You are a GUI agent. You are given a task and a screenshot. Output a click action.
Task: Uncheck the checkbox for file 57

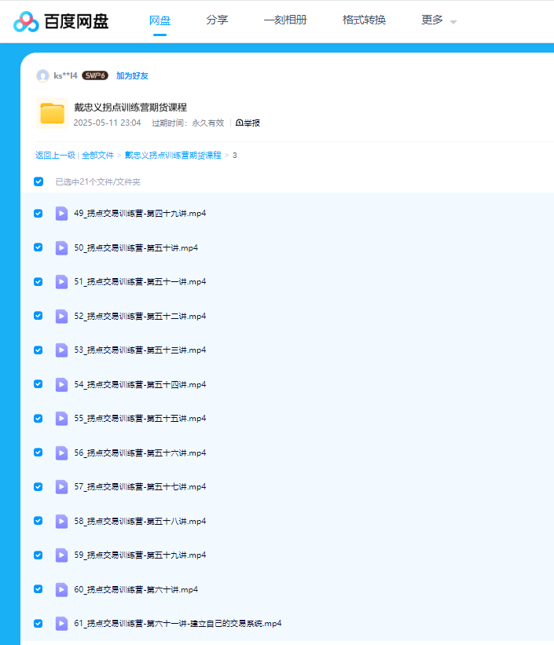point(39,487)
